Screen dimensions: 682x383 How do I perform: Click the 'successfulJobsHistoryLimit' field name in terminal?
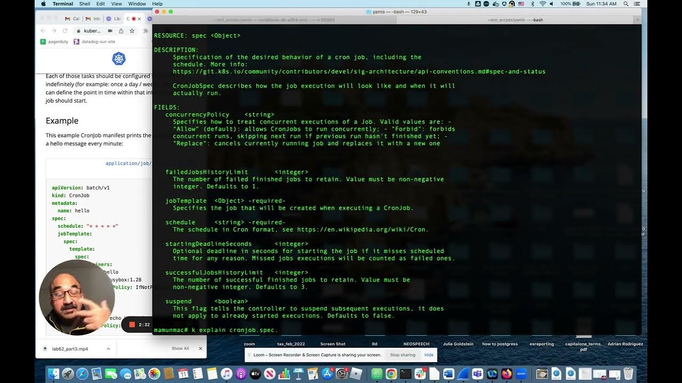click(214, 272)
